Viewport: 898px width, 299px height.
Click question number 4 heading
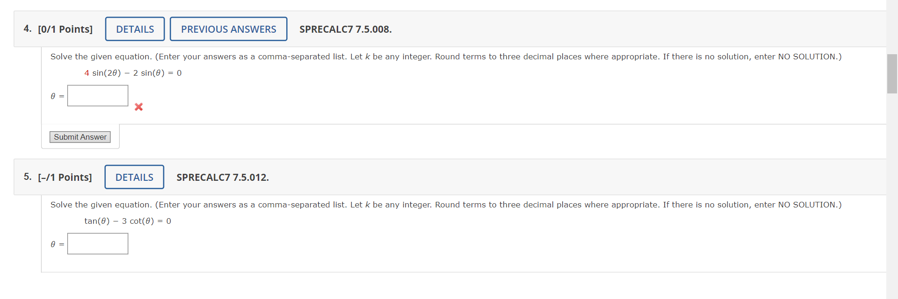27,28
